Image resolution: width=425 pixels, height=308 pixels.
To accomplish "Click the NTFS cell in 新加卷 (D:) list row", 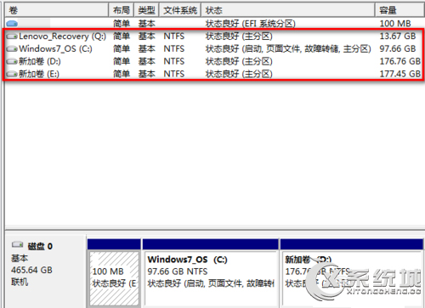I will click(174, 61).
